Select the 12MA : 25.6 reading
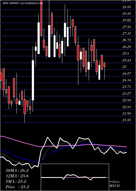The width and height of the screenshot is (136, 191). coord(17,176)
